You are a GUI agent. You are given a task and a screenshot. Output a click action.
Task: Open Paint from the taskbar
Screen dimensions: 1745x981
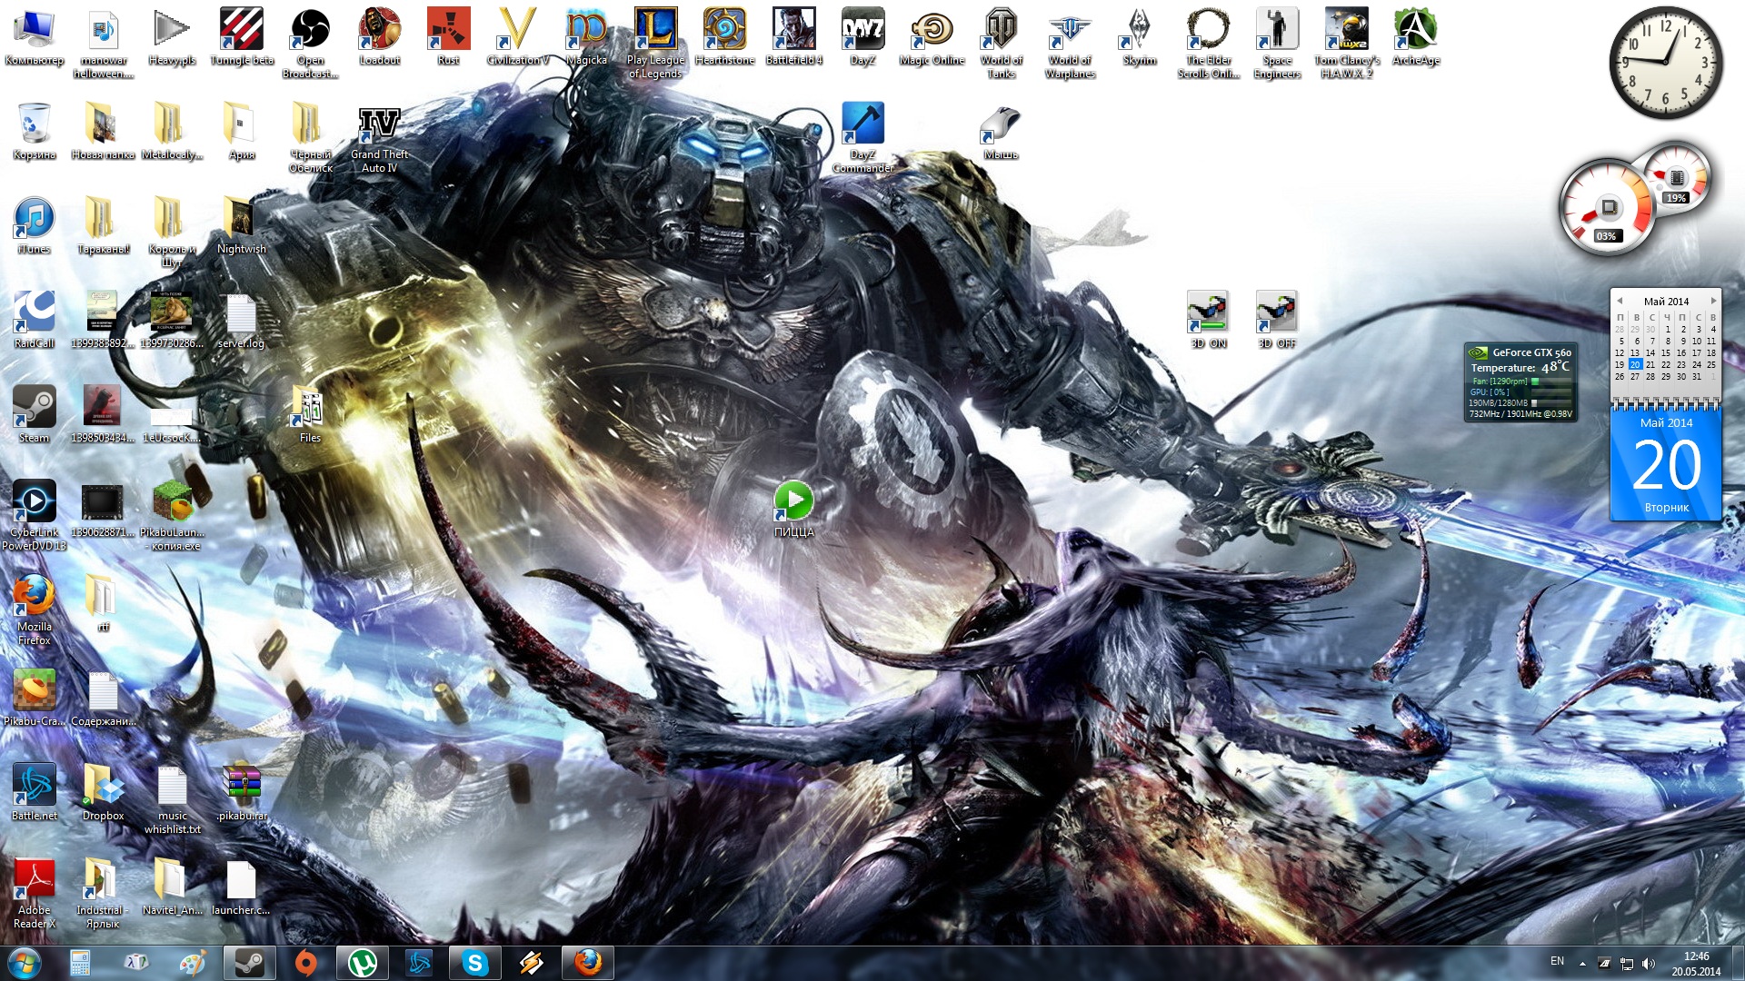(x=192, y=963)
